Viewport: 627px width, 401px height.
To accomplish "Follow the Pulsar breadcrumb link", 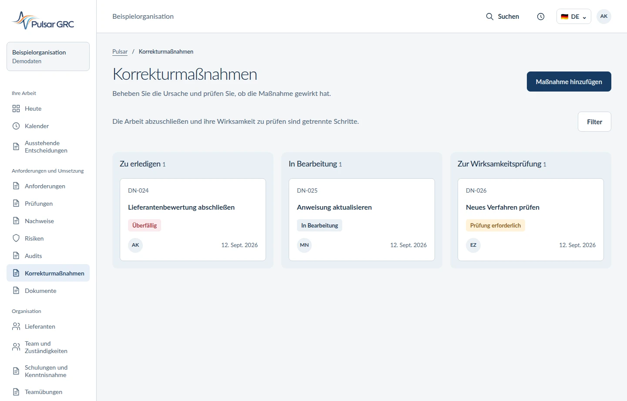I will (x=120, y=51).
